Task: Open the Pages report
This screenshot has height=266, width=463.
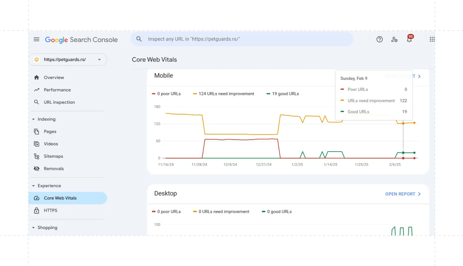Action: coord(50,131)
